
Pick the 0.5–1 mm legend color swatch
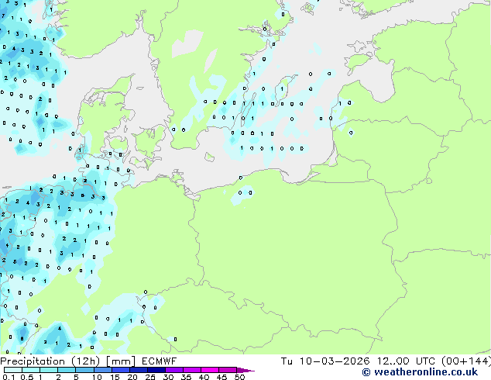point(31,370)
